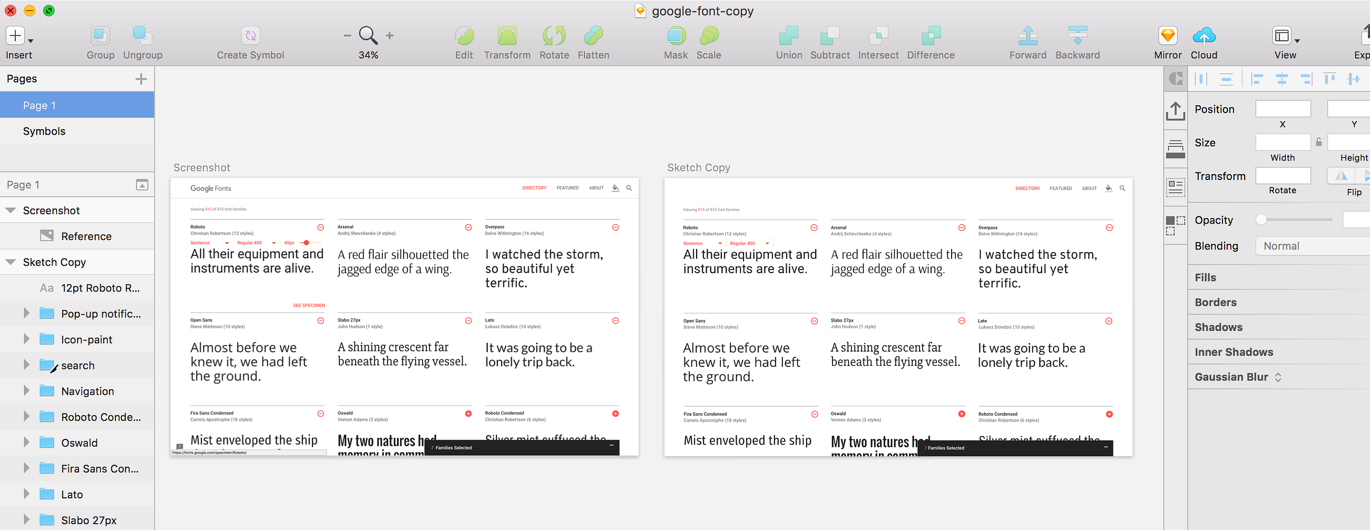Open the Insert dropdown arrow
1370x530 pixels.
[x=31, y=41]
